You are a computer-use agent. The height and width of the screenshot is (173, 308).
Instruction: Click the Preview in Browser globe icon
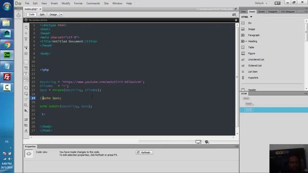click(x=207, y=142)
